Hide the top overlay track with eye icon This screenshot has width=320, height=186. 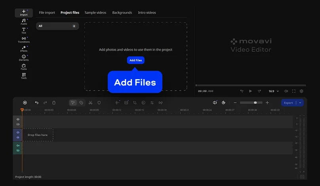point(18,119)
